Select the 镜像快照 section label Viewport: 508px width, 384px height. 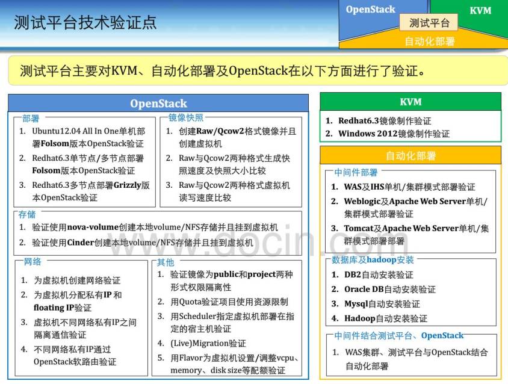click(186, 118)
